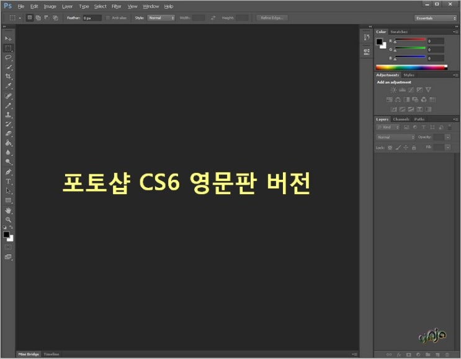Open the Properties panel icon in dock

367,51
